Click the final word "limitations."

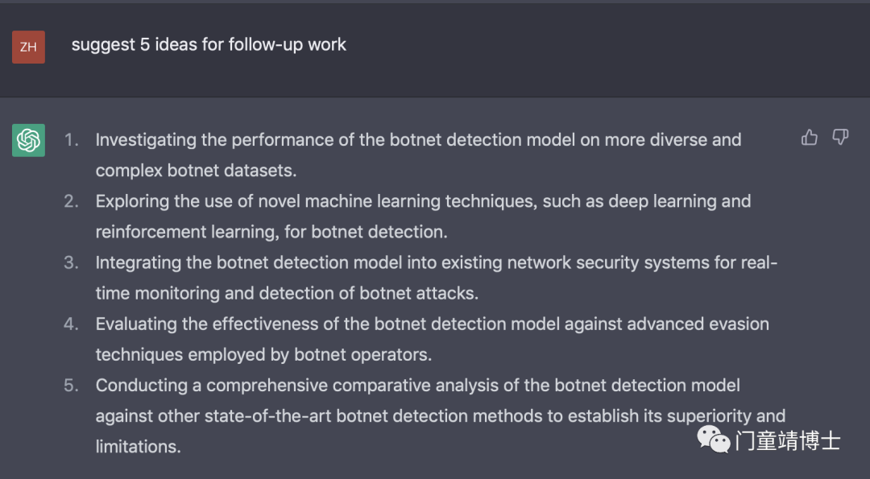139,447
